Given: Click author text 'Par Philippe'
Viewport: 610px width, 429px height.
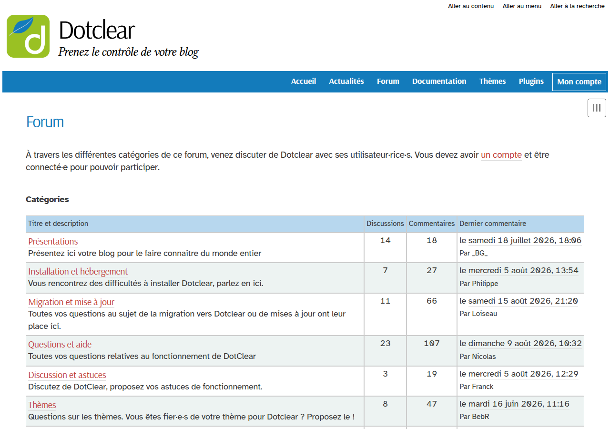Looking at the screenshot, I should (479, 284).
